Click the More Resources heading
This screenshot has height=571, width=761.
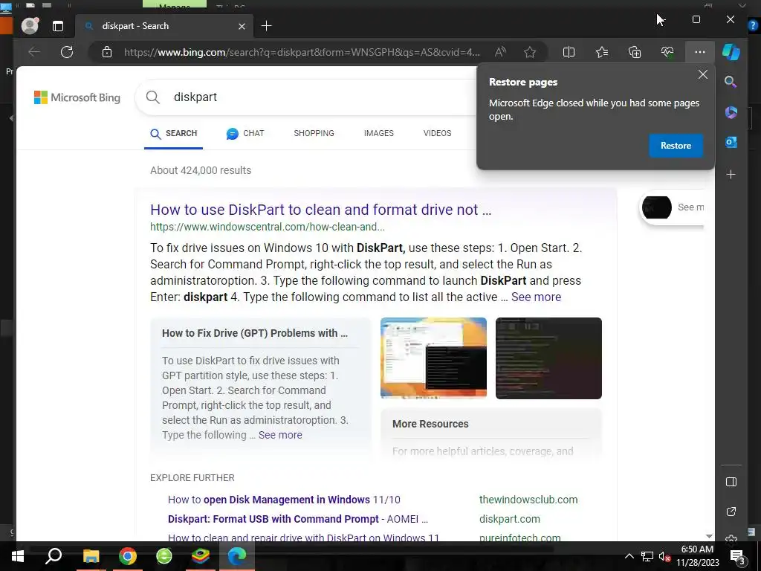click(x=430, y=424)
